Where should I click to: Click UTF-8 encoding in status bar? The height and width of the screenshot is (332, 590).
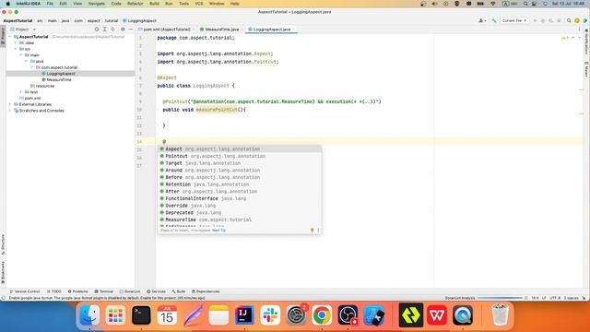pos(555,298)
